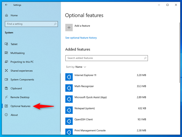The height and width of the screenshot is (137, 182).
Task: Click the Tablet sidebar icon
Action: coord(6,44)
